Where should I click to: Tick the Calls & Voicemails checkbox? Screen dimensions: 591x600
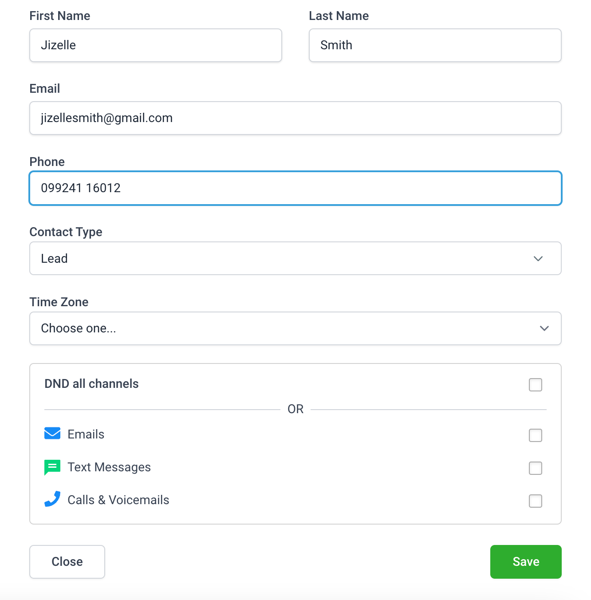coord(535,501)
